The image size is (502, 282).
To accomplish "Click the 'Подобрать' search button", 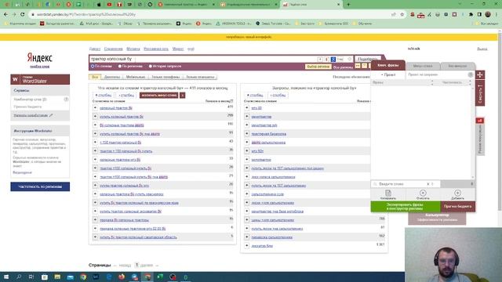I will (x=368, y=60).
